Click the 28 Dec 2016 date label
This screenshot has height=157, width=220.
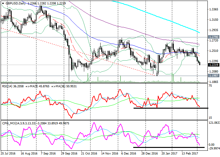click(x=149, y=153)
